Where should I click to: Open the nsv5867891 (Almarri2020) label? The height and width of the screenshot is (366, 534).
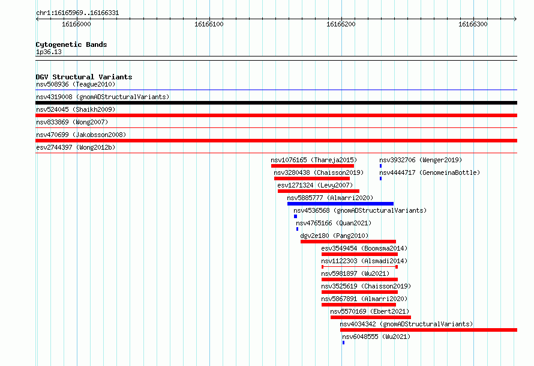coord(364,299)
